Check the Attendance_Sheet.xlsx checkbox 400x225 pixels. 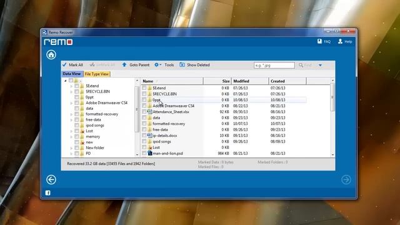tap(144, 112)
